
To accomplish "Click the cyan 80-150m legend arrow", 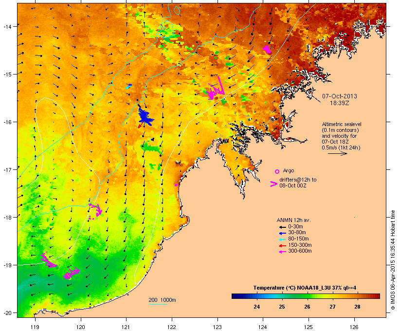I will pos(283,239).
